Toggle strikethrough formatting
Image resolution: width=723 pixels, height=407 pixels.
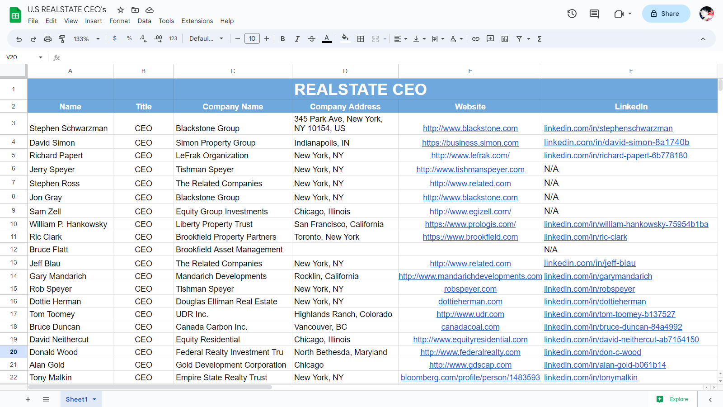click(312, 39)
